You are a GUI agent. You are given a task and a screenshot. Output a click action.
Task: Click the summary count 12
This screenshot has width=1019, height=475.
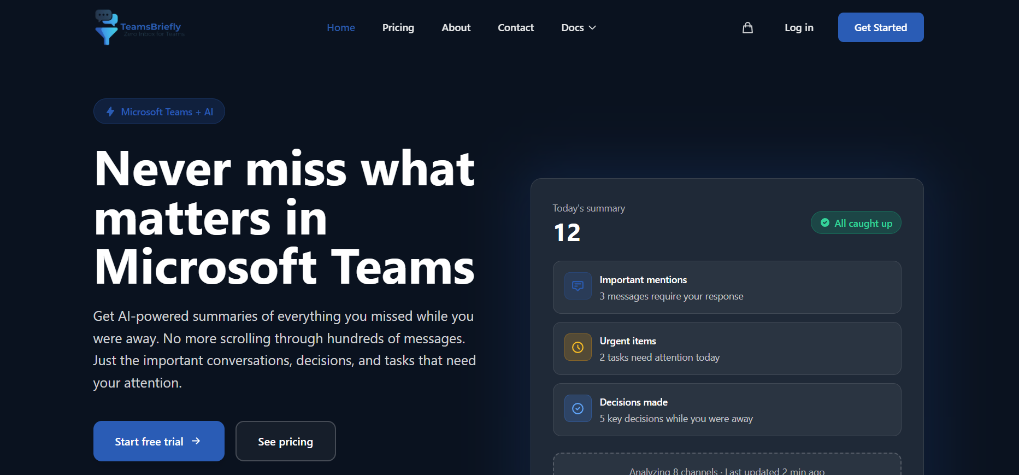click(x=567, y=233)
